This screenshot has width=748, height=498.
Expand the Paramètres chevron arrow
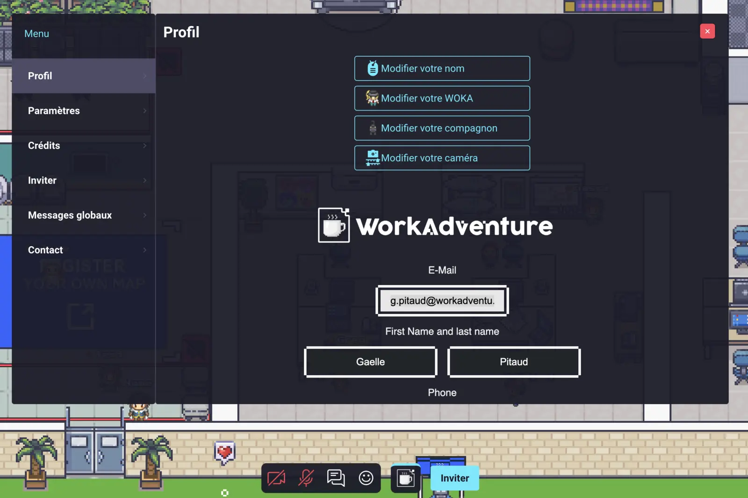point(145,111)
